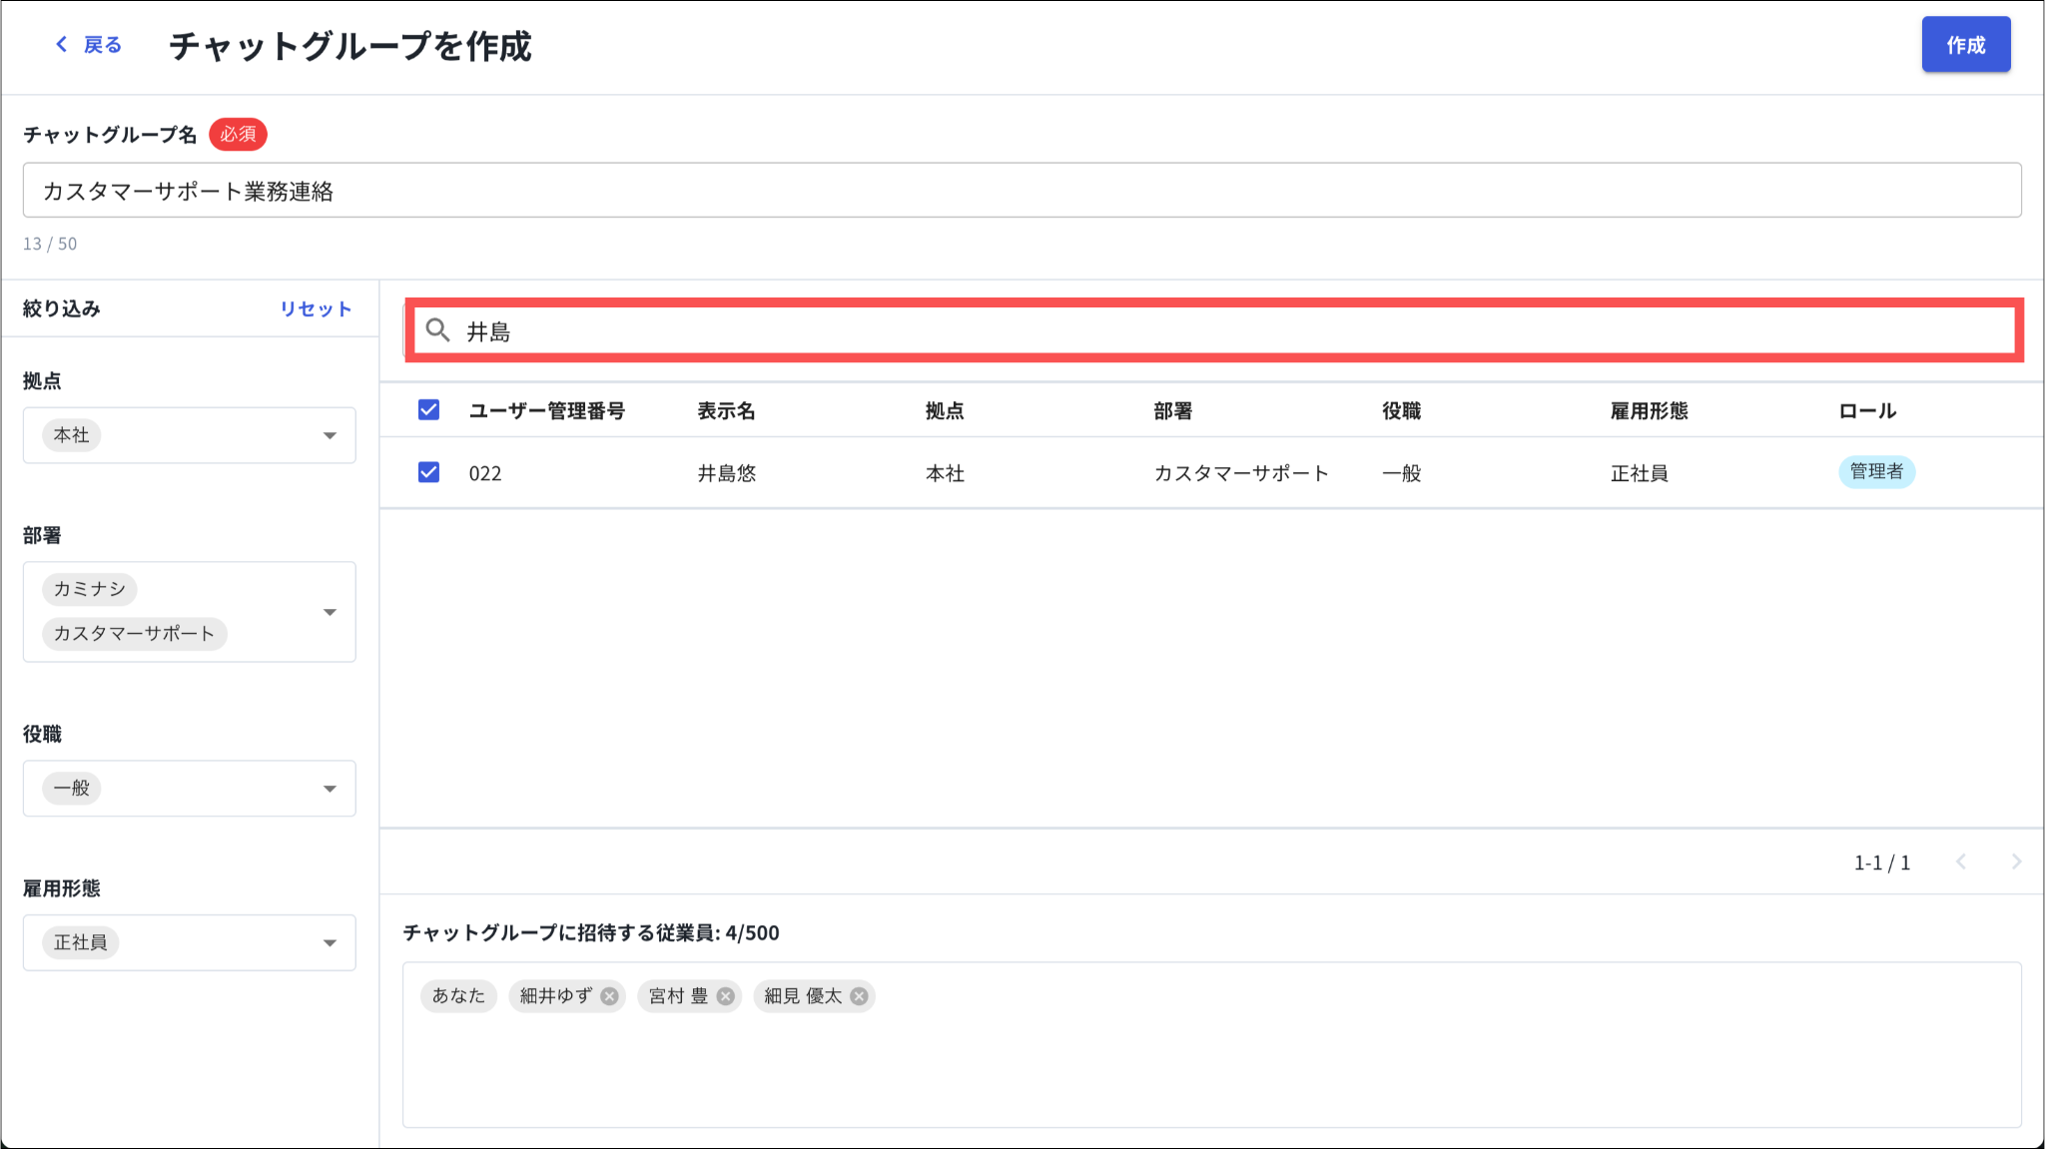Open the 拠点 dropdown showing 本社
Viewport: 2045px width, 1149px height.
click(330, 435)
